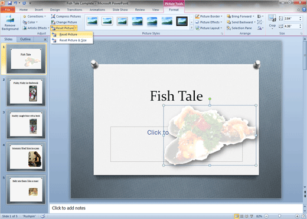The height and width of the screenshot is (219, 307).
Task: Open the Picture Effects dropdown
Action: [208, 22]
